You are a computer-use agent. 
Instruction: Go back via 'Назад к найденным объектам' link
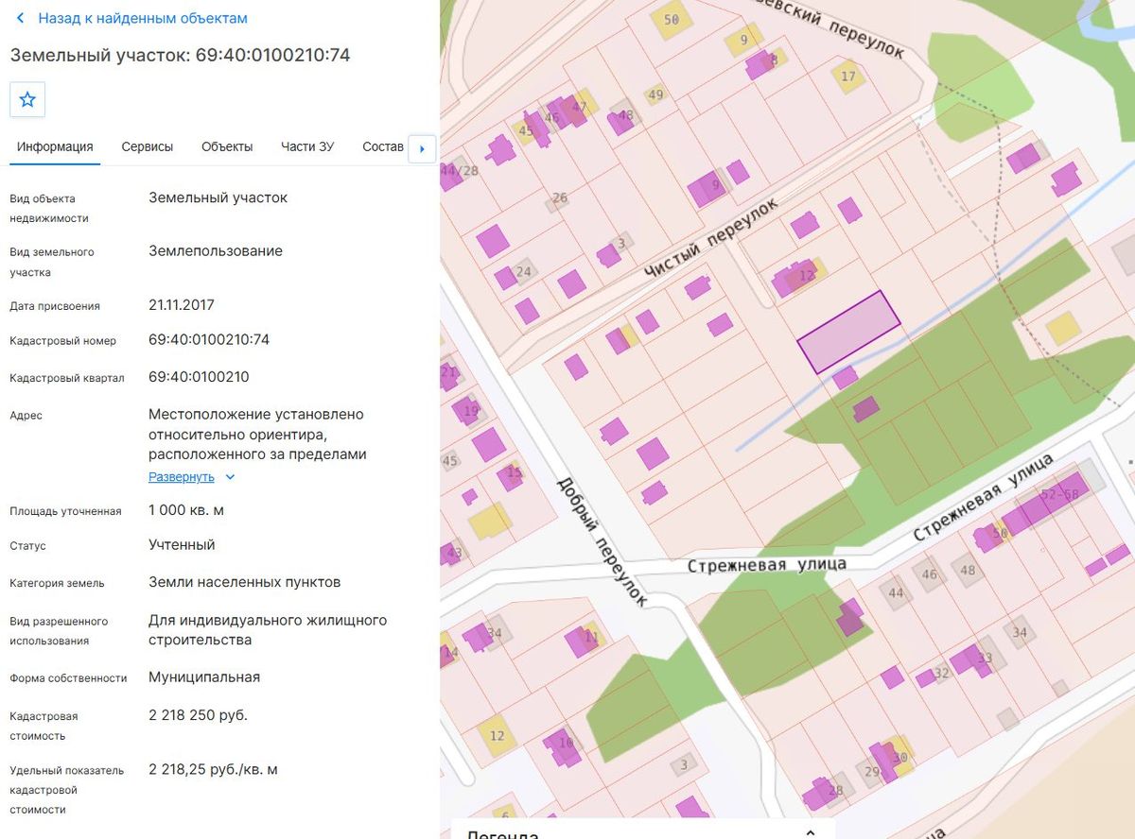pos(142,19)
